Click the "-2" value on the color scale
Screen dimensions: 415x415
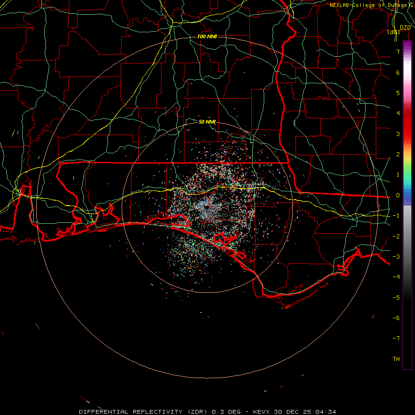[396, 237]
